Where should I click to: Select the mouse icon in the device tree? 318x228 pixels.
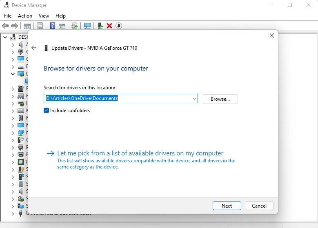(21, 118)
